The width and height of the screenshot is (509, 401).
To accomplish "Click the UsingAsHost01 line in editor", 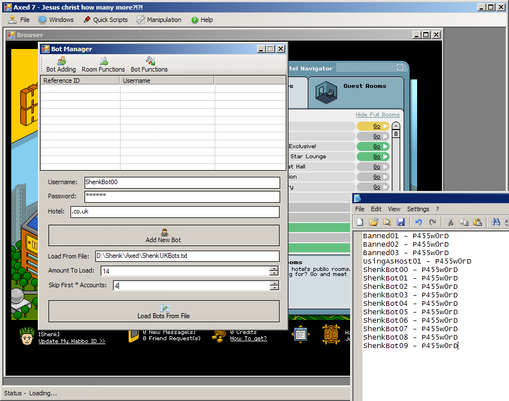I will 417,261.
